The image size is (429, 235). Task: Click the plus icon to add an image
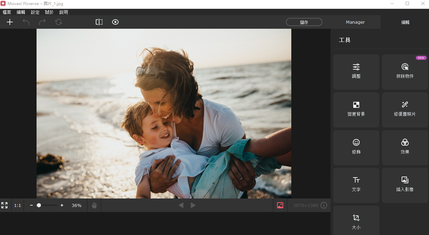(x=10, y=22)
